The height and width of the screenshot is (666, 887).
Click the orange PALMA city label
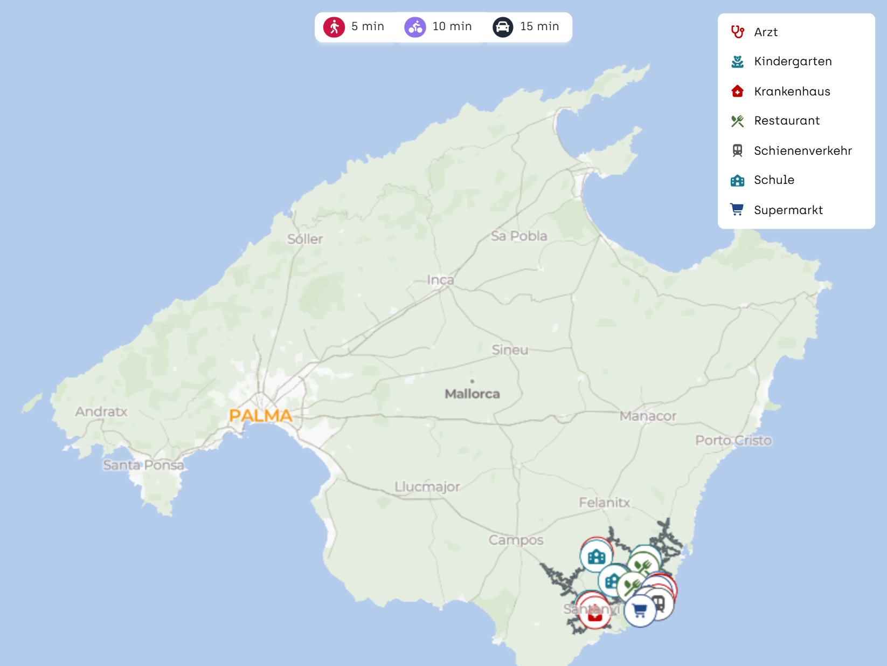(260, 416)
